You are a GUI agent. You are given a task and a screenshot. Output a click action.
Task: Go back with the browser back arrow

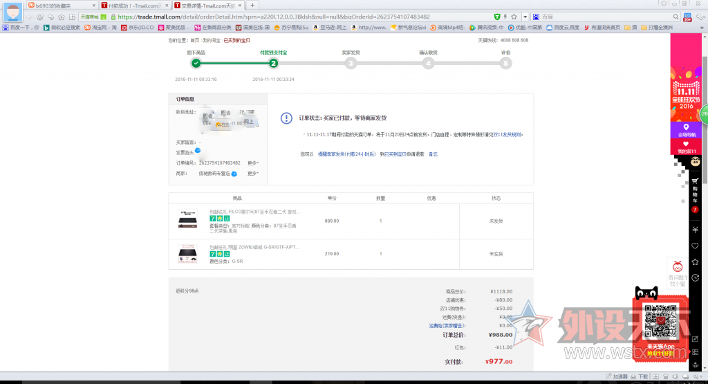point(29,17)
